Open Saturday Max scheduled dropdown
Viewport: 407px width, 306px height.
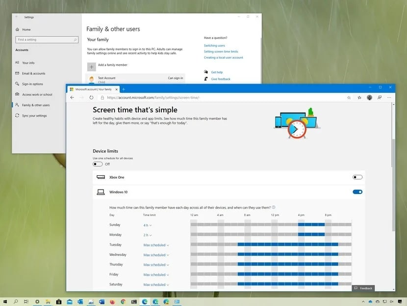(156, 284)
